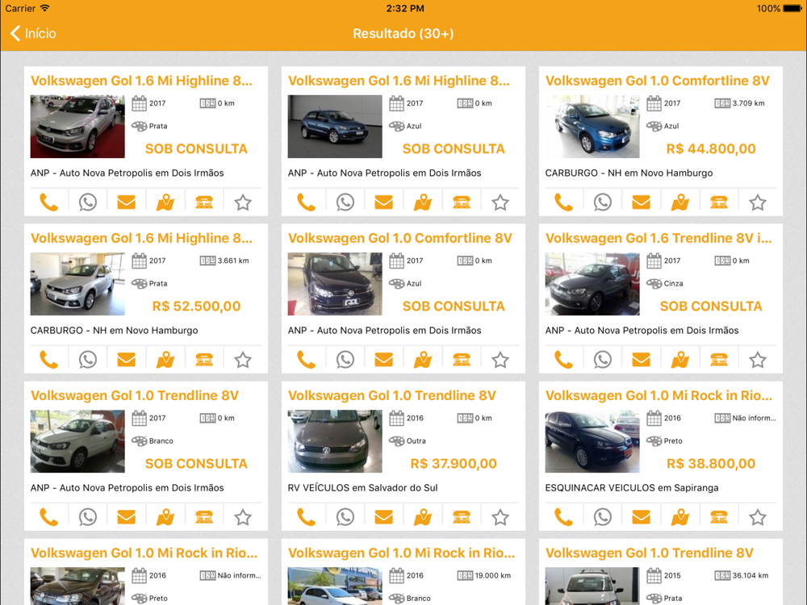
Task: Open the 36.104 km Gol 1.0 Trendline title
Action: click(x=649, y=553)
